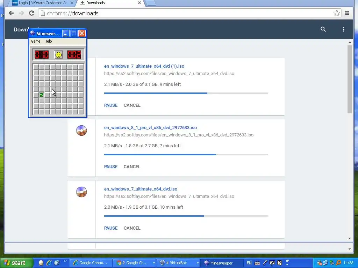Image resolution: width=358 pixels, height=268 pixels.
Task: Click the Minesweeper smiley face reset button
Action: (58, 55)
